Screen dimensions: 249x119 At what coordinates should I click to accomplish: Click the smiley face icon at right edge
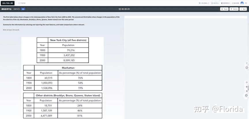[247, 95]
